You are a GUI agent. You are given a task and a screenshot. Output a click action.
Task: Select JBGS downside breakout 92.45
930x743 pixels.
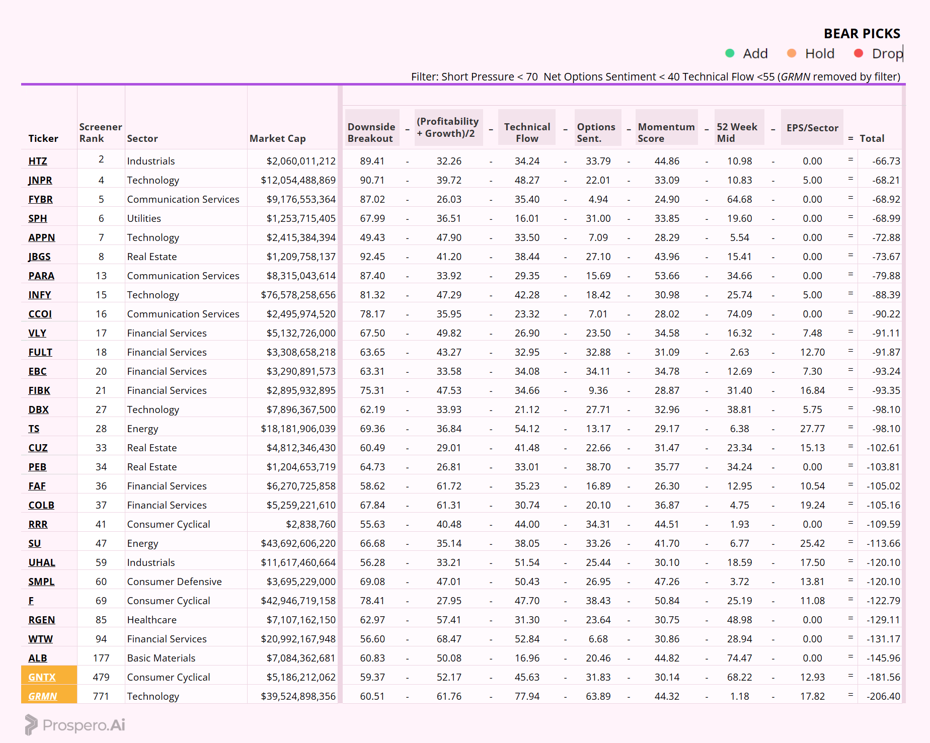tap(372, 257)
